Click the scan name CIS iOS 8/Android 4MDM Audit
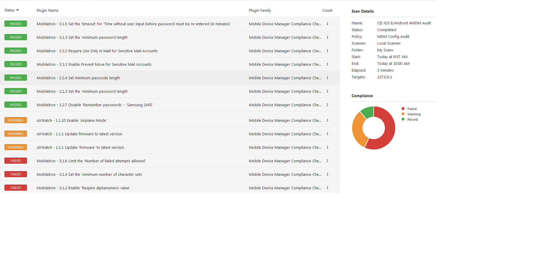 point(404,23)
